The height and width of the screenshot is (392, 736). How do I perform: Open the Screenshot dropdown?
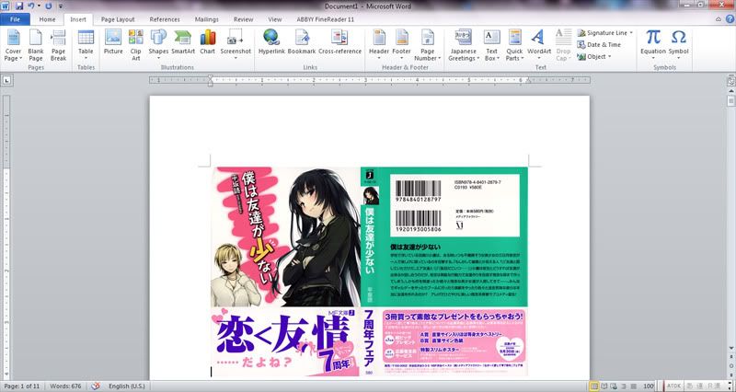(x=236, y=45)
